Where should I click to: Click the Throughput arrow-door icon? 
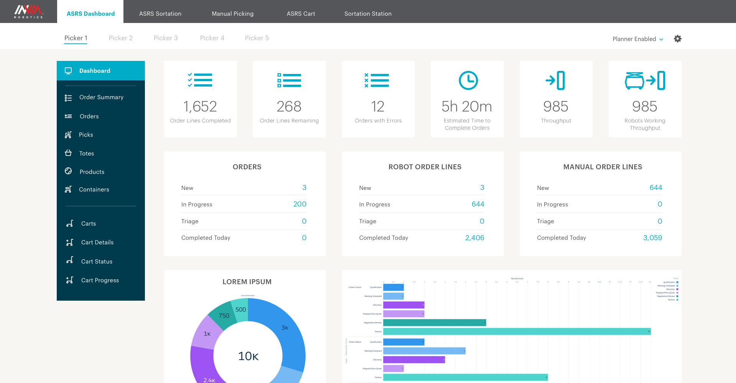tap(555, 80)
